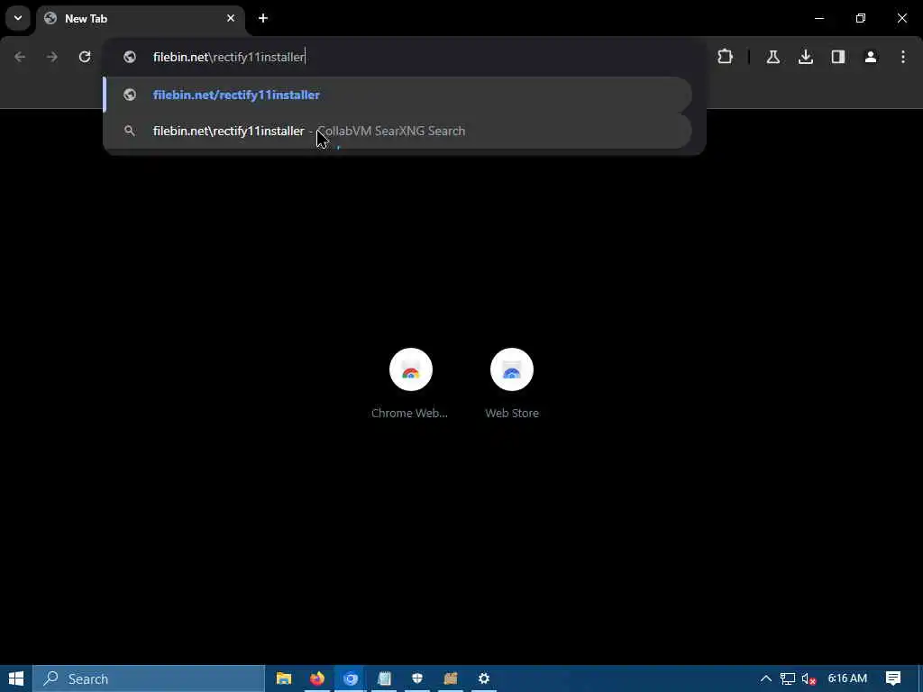Go forward with the forward arrow
Viewport: 923px width, 692px height.
click(52, 57)
